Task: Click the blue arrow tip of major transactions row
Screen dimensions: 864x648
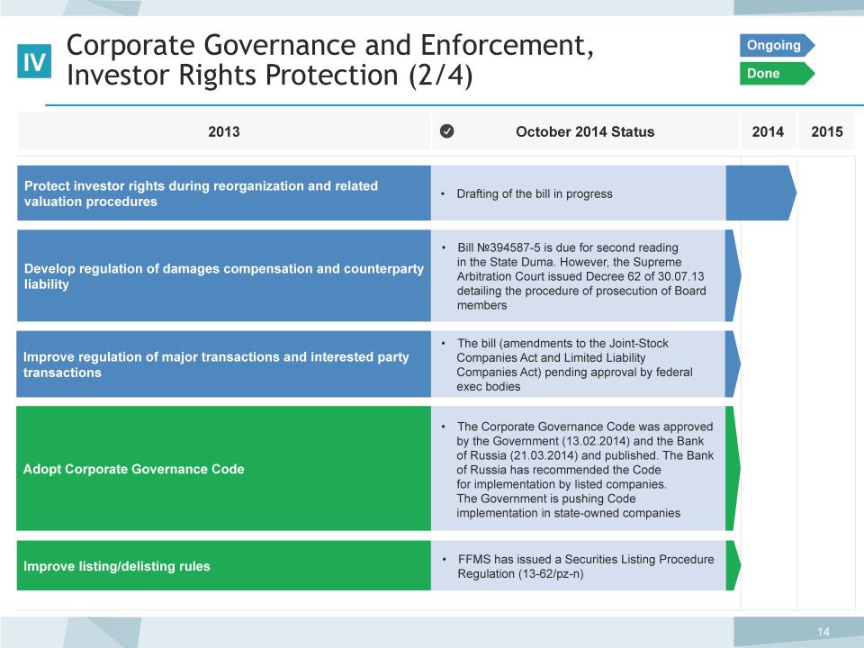Action: [733, 364]
